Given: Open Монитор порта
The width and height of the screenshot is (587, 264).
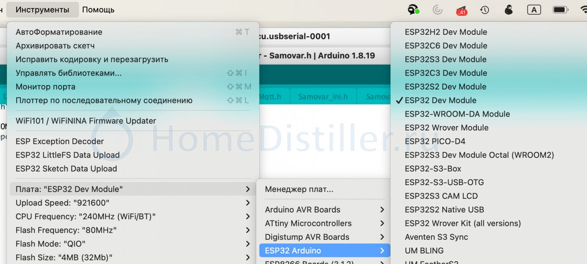Looking at the screenshot, I should 133,87.
